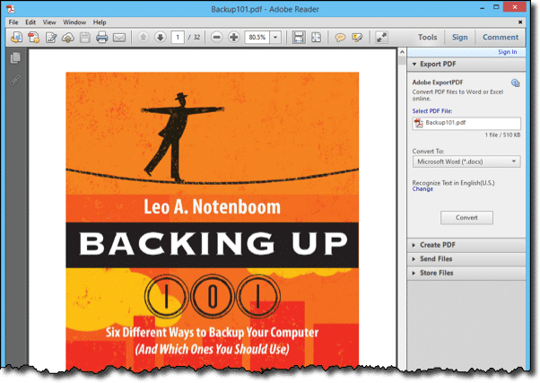The width and height of the screenshot is (540, 383).
Task: Print the document using printer icon
Action: (101, 37)
